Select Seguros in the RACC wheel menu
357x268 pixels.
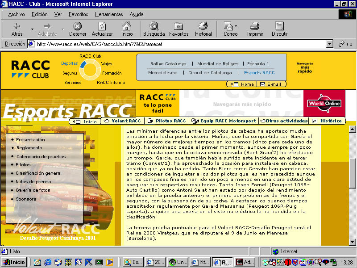tap(70, 73)
